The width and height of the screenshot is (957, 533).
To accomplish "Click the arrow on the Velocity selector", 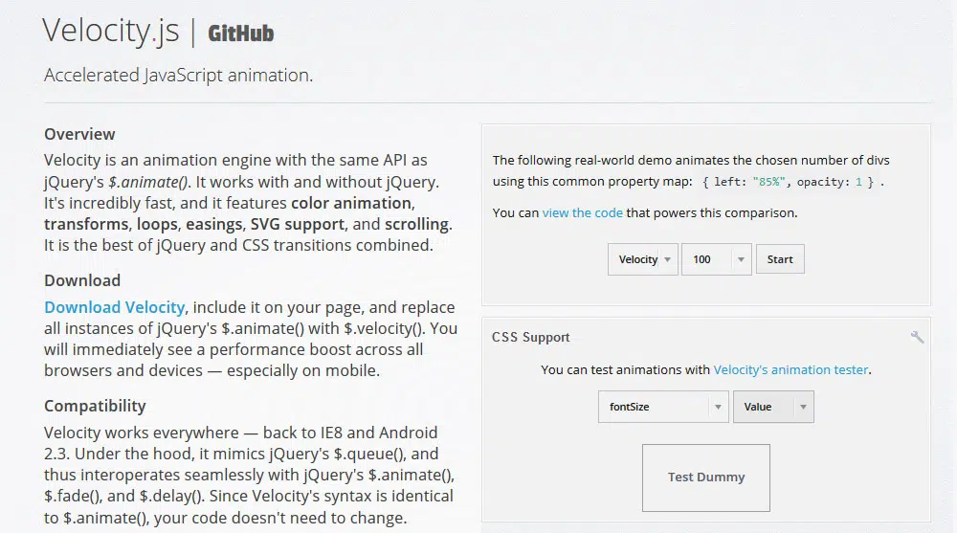I will (667, 259).
